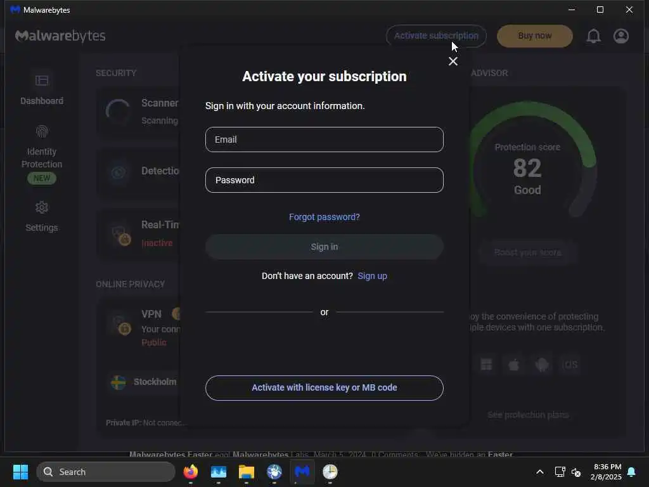This screenshot has width=649, height=487.
Task: Open the Settings gear icon
Action: tap(42, 207)
